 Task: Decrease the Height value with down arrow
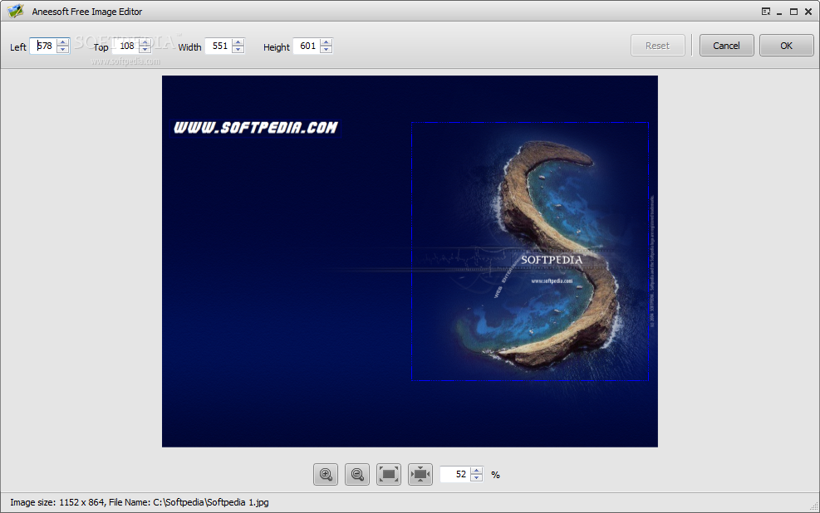click(x=327, y=50)
